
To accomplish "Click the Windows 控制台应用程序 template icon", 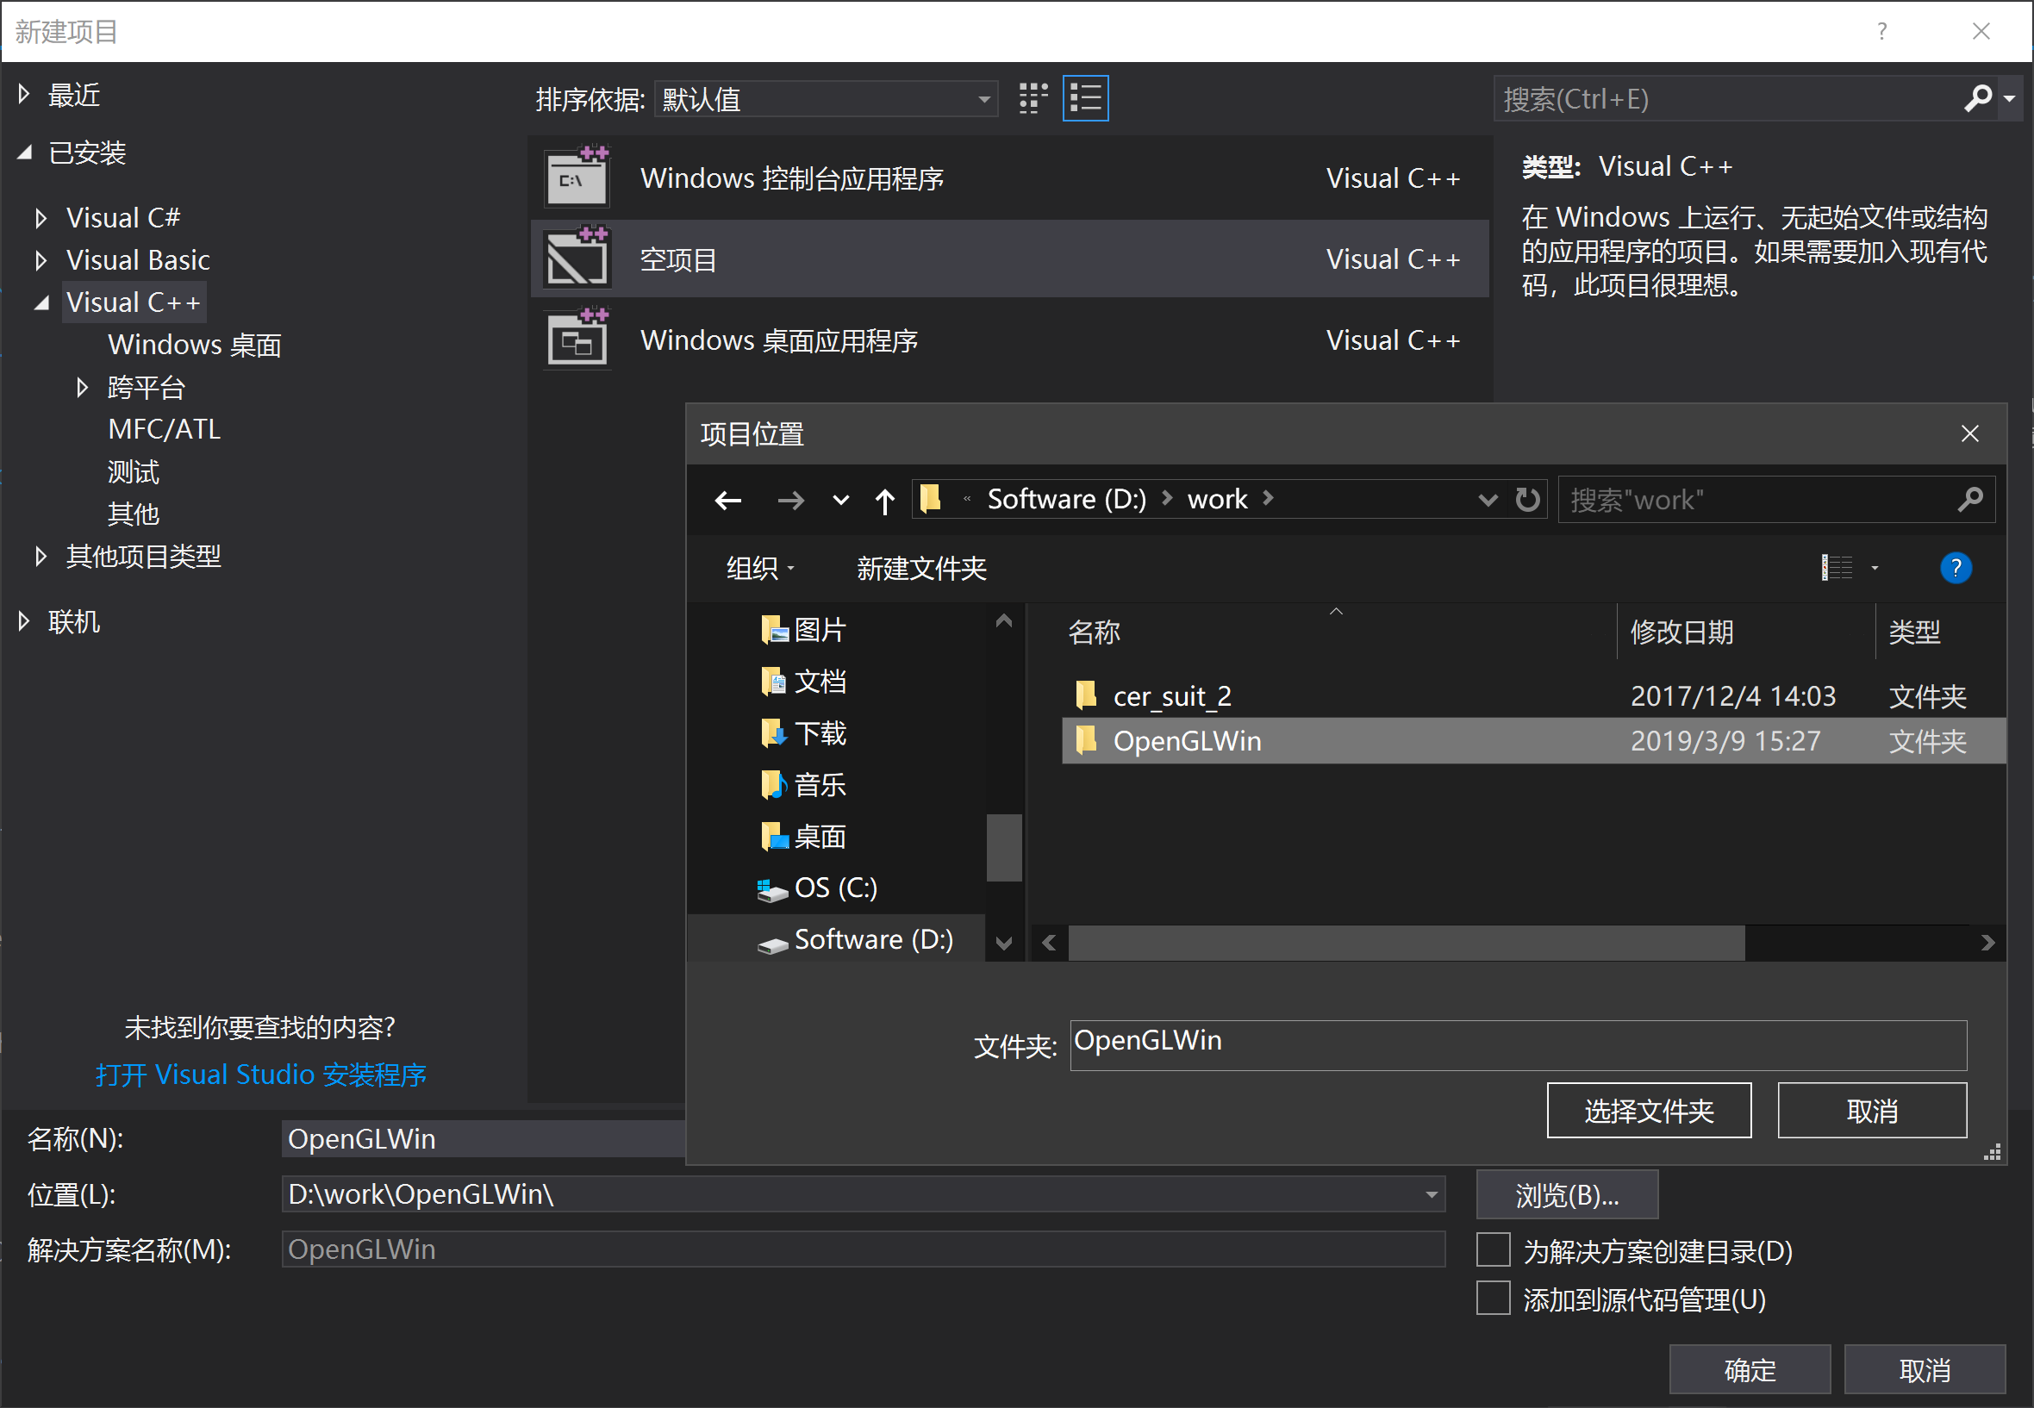I will 577,177.
